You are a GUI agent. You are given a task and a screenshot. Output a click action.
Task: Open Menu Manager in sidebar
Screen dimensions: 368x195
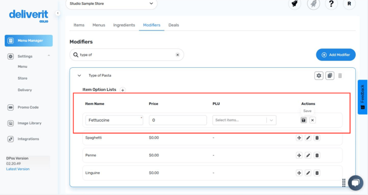[x=29, y=41]
